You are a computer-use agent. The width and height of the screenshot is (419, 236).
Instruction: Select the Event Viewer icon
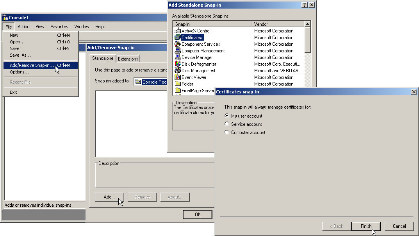[178, 77]
